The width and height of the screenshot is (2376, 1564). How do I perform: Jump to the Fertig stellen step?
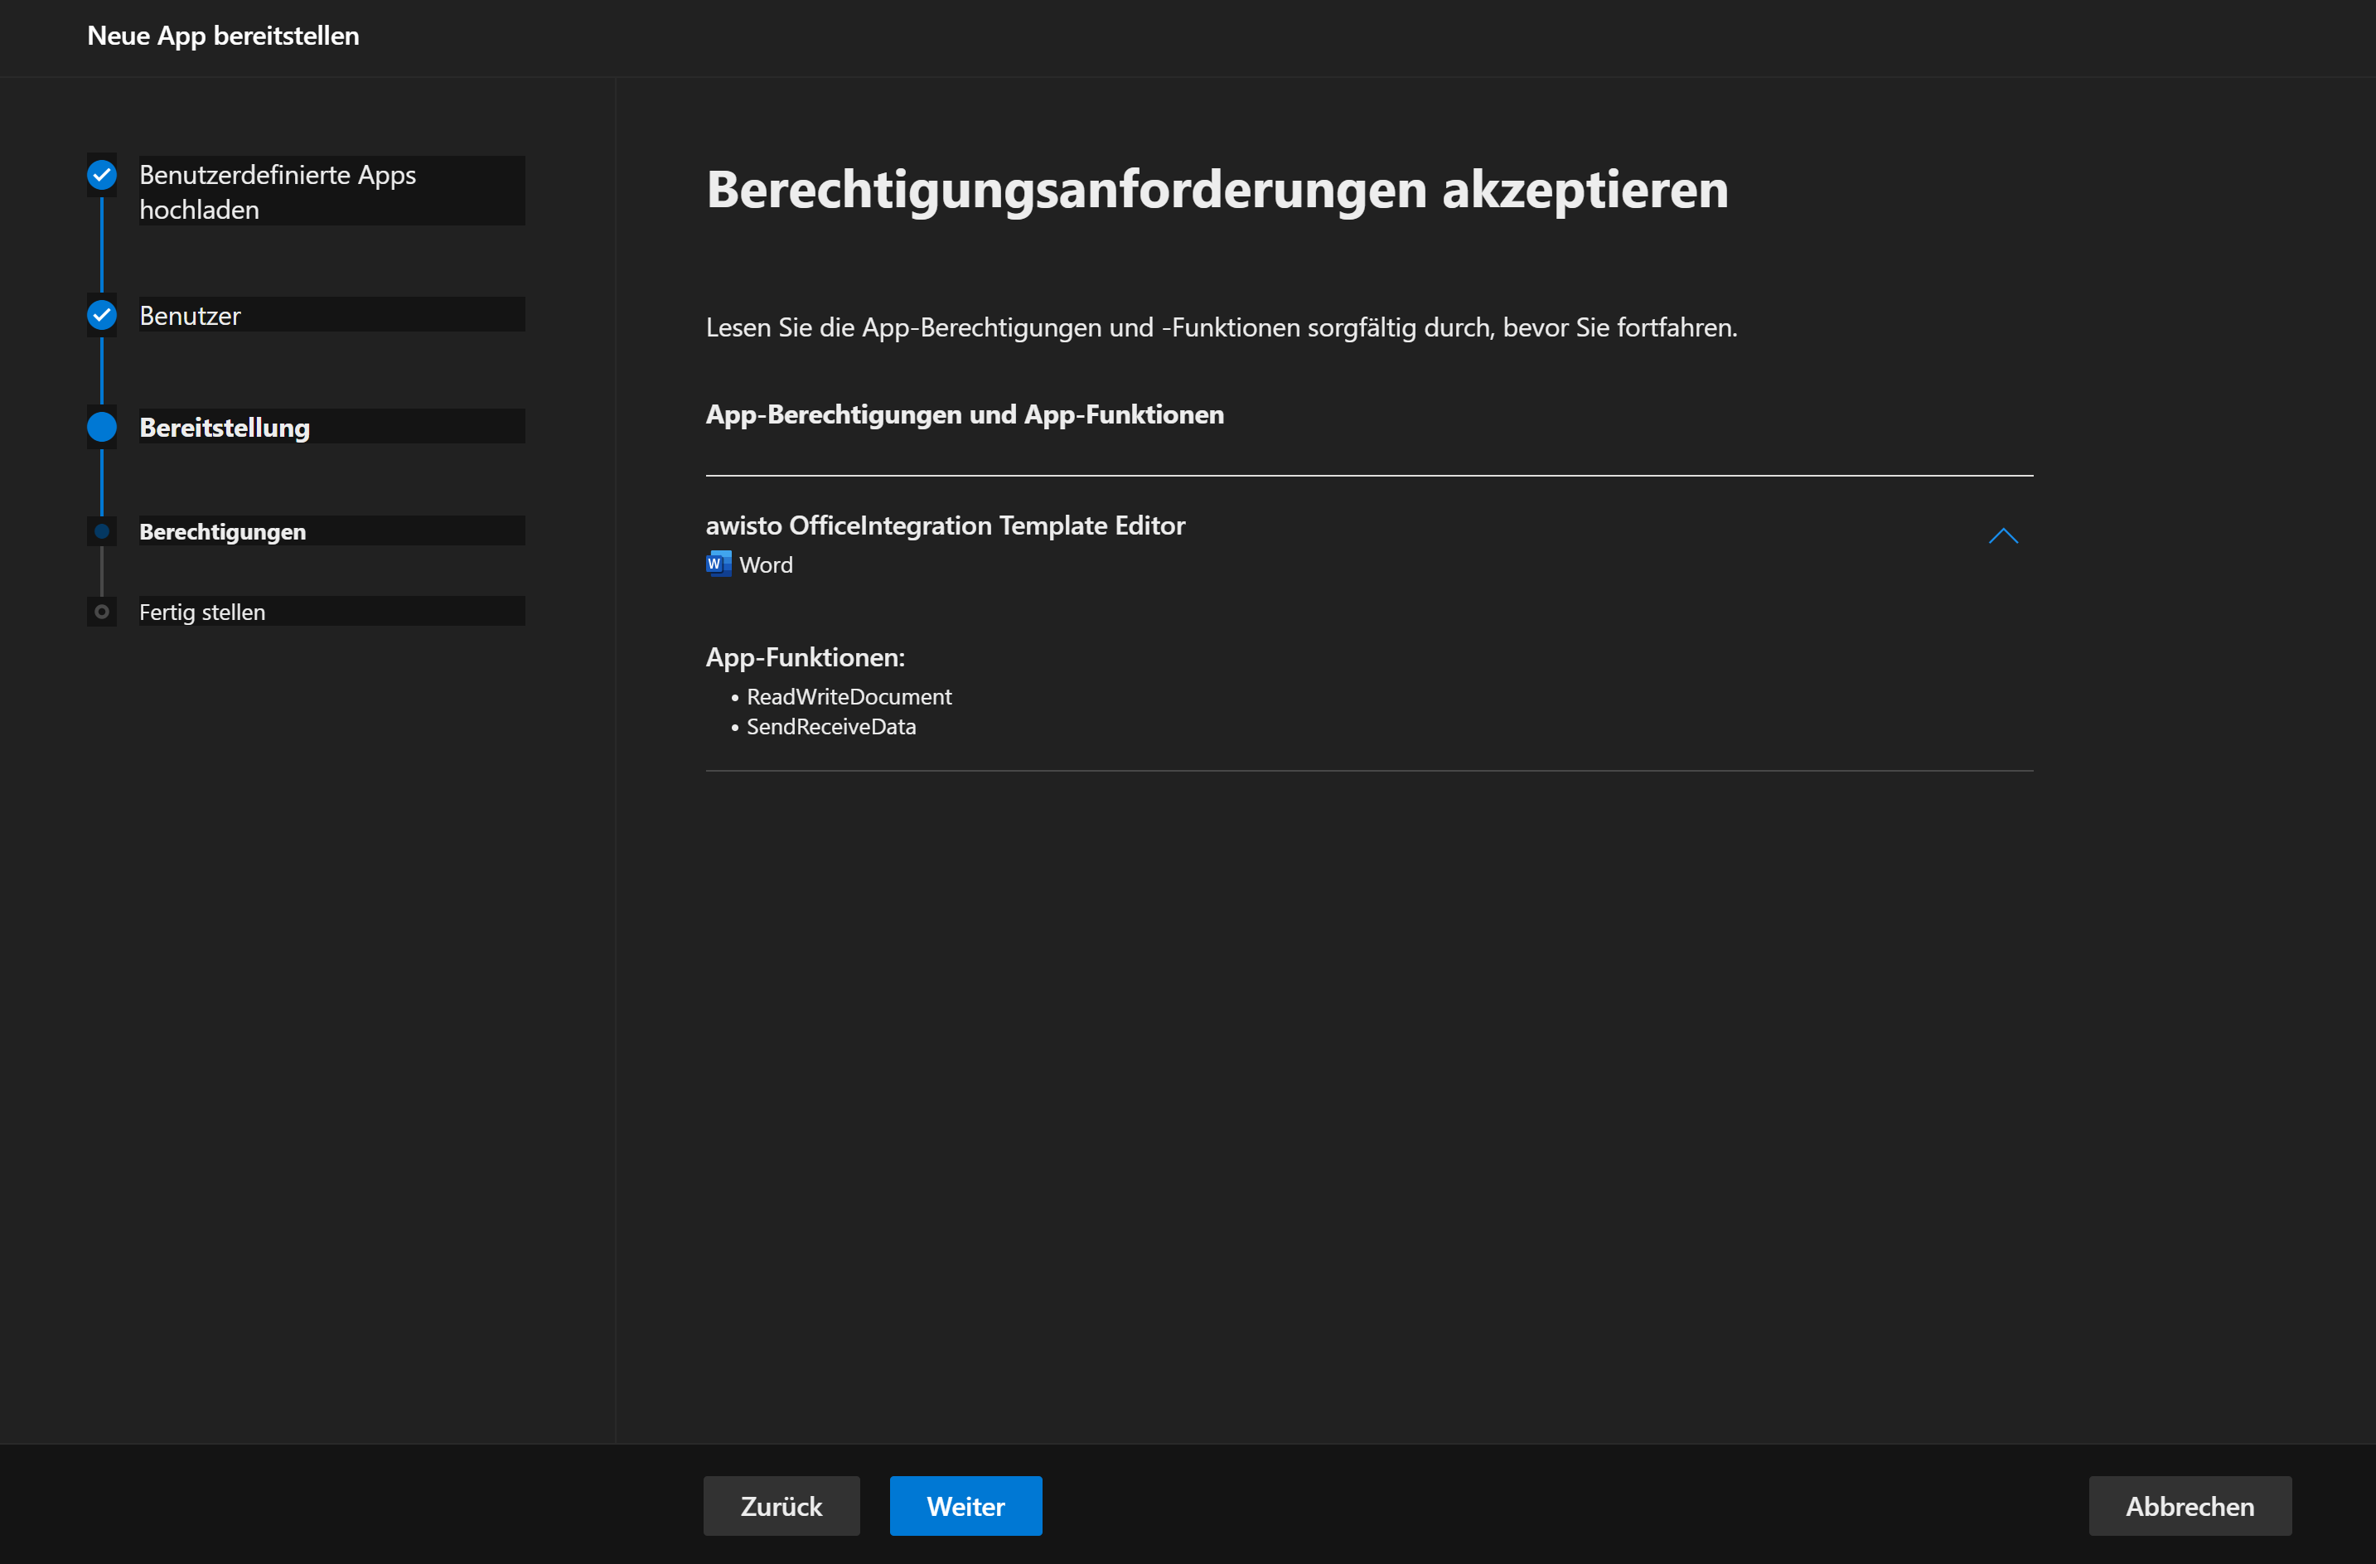[331, 611]
